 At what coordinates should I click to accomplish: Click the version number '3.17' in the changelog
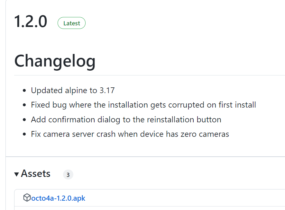[107, 90]
